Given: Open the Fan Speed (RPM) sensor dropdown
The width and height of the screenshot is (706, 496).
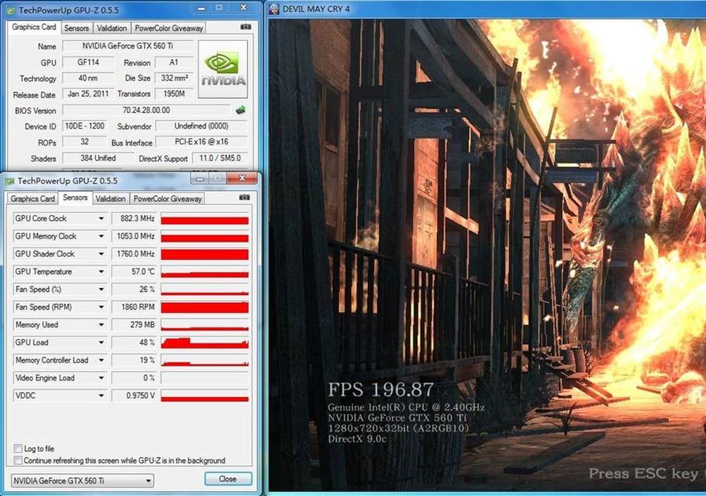Looking at the screenshot, I should (x=101, y=307).
